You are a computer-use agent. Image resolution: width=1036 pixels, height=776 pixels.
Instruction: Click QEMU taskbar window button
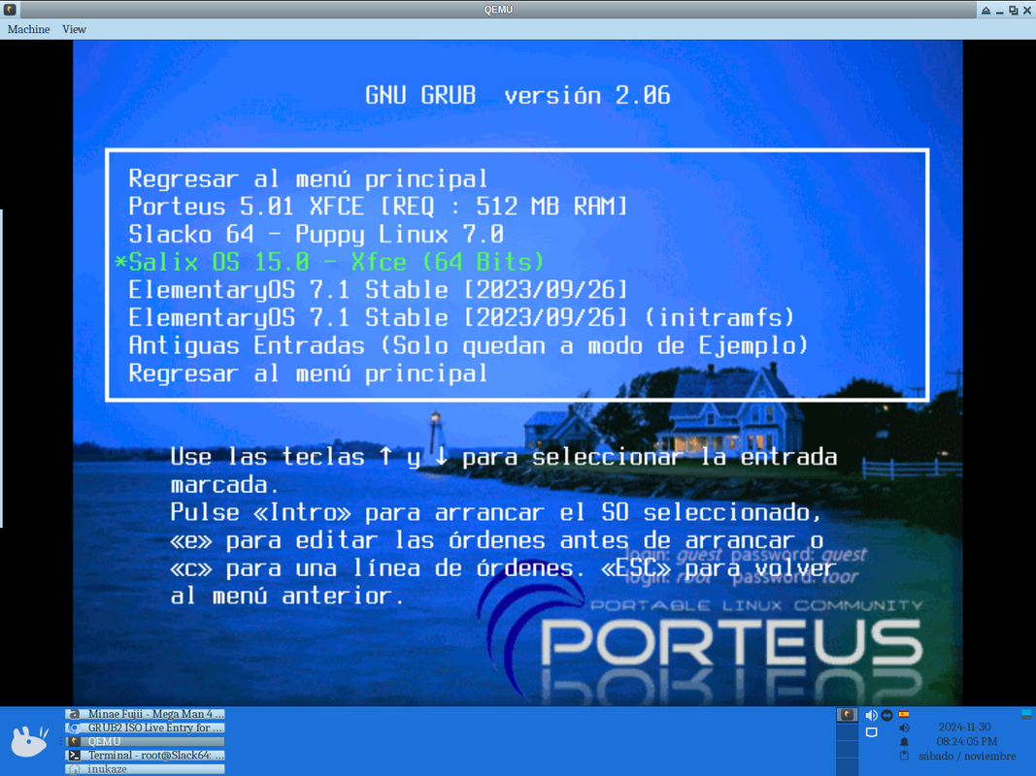point(146,742)
